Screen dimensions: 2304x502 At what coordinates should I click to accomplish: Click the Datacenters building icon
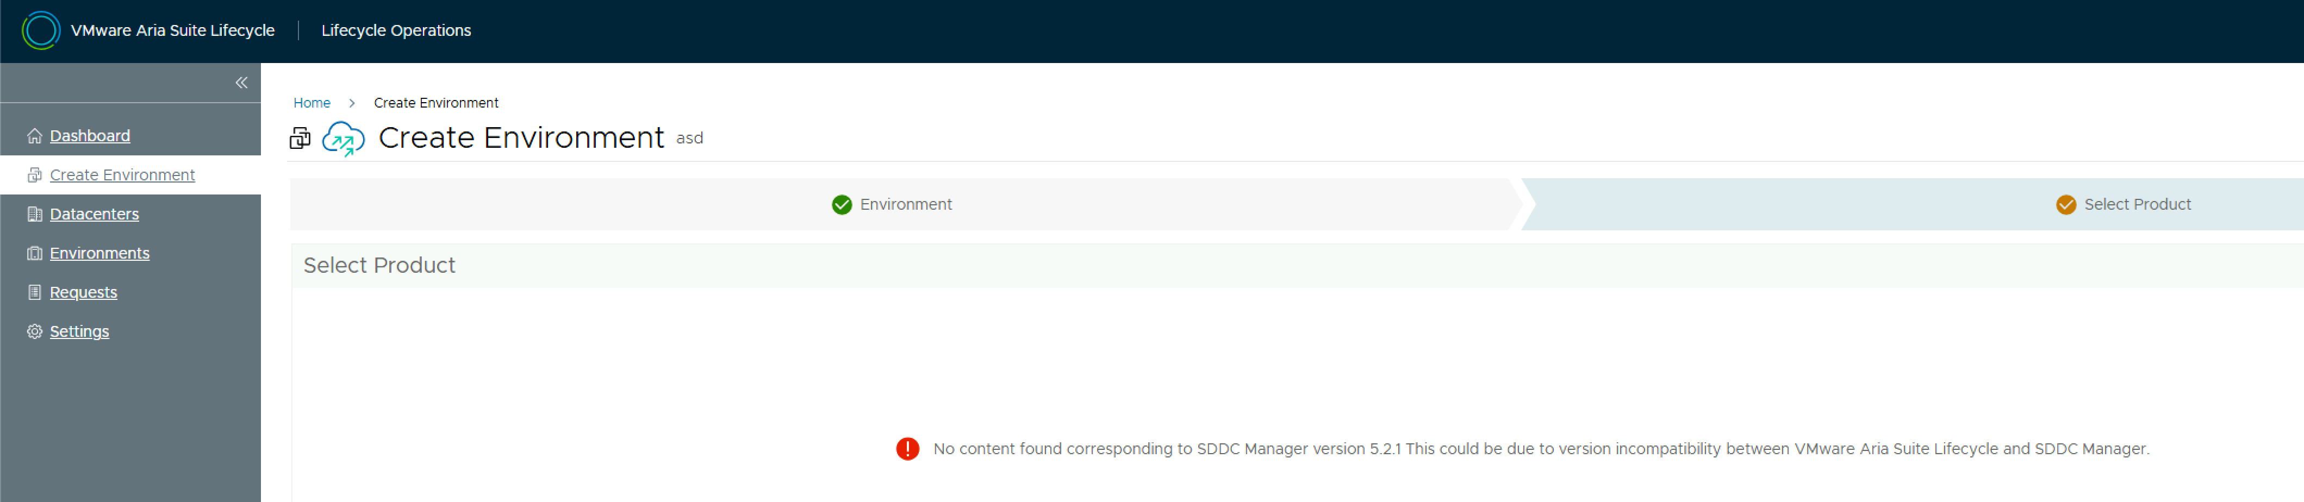(35, 215)
